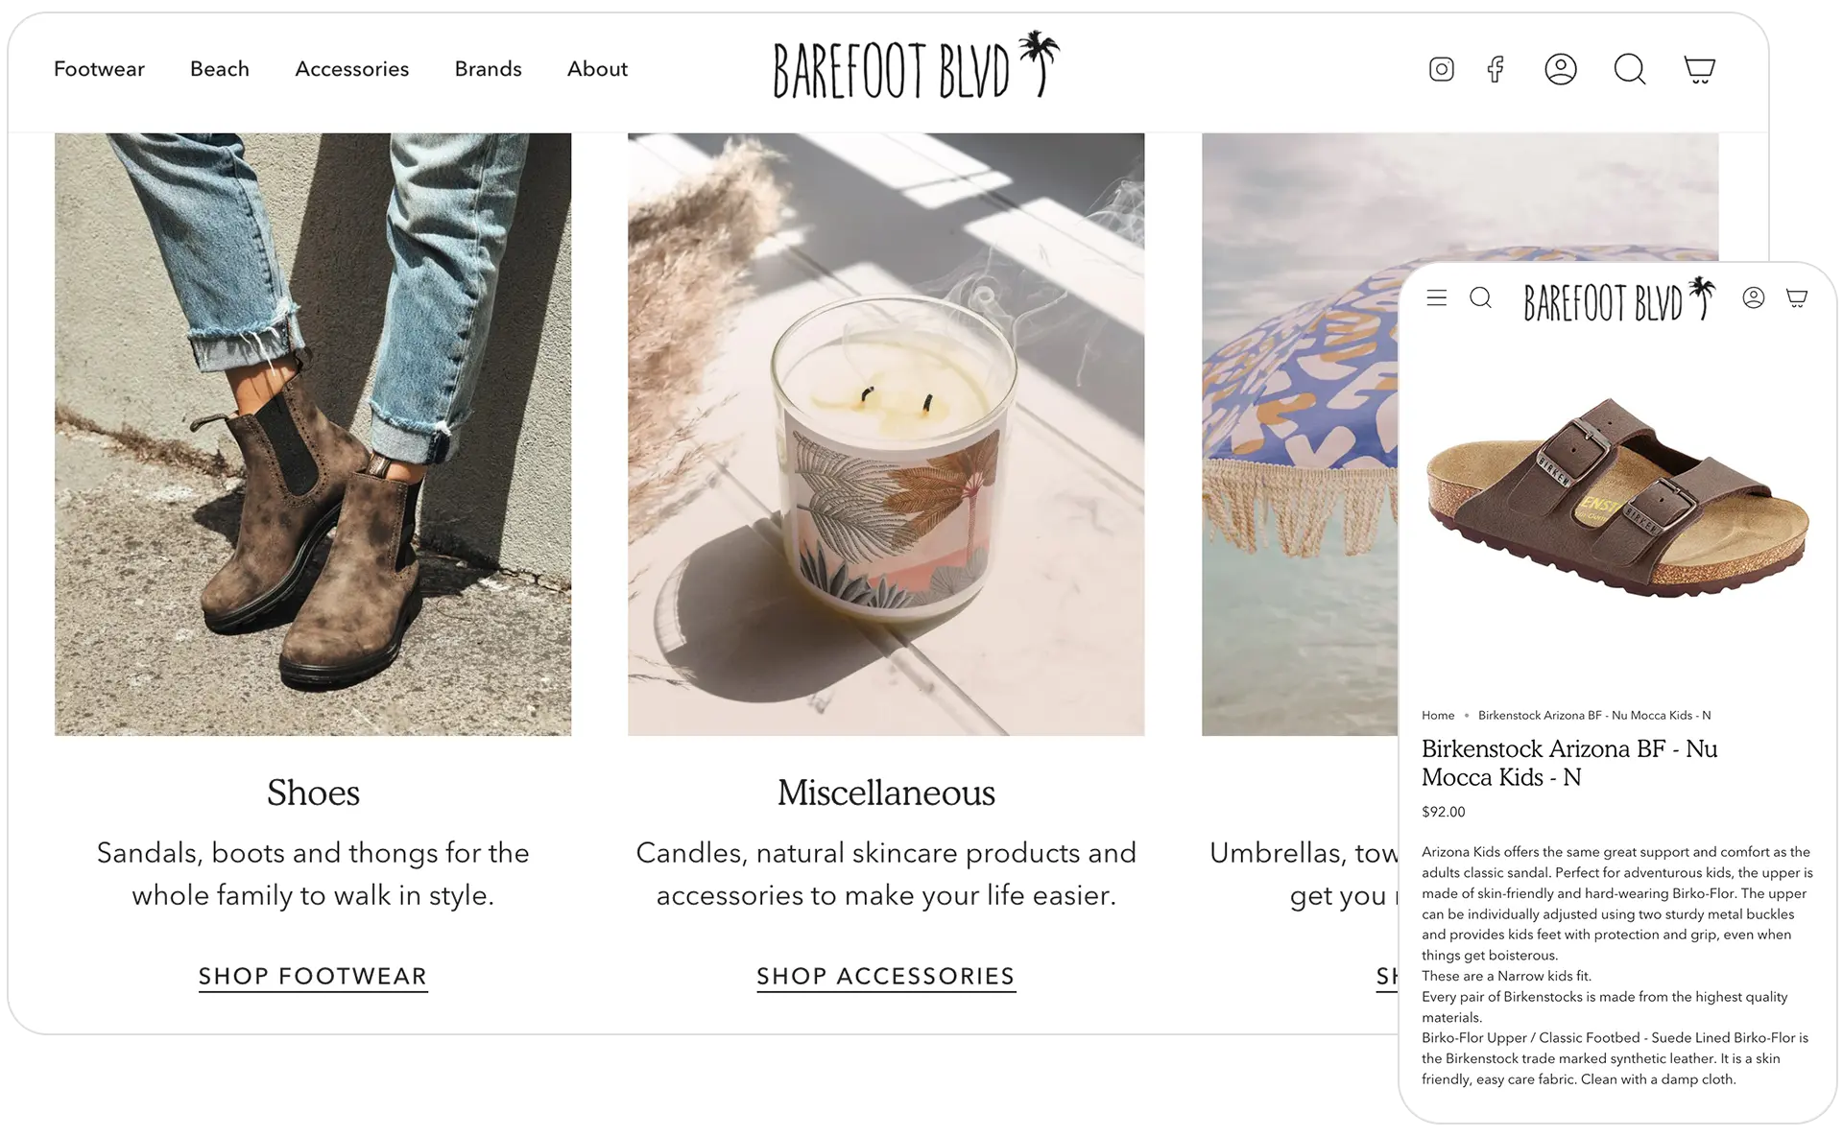Click the Barefoot Blvd desktop logo
Screen dimensions: 1843x1137
click(917, 65)
